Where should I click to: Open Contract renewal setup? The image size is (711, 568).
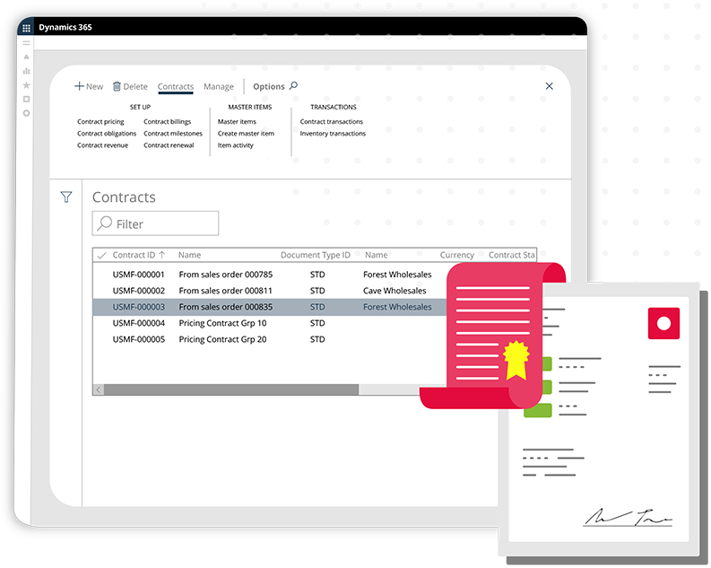click(x=169, y=145)
